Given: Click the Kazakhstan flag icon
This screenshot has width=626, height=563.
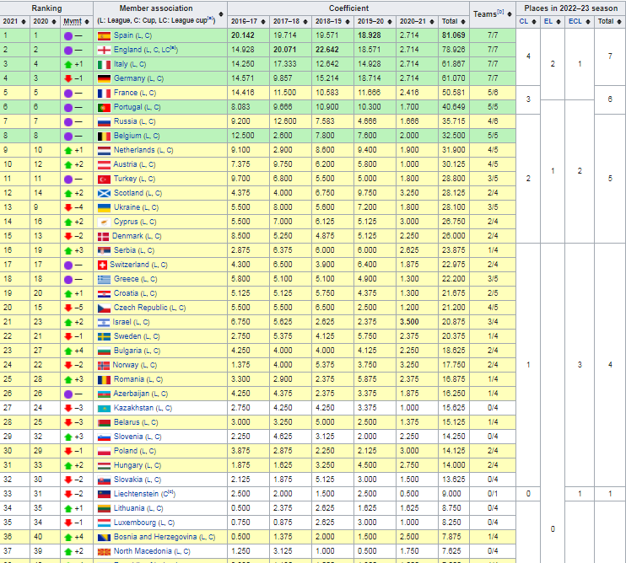Looking at the screenshot, I should point(105,409).
